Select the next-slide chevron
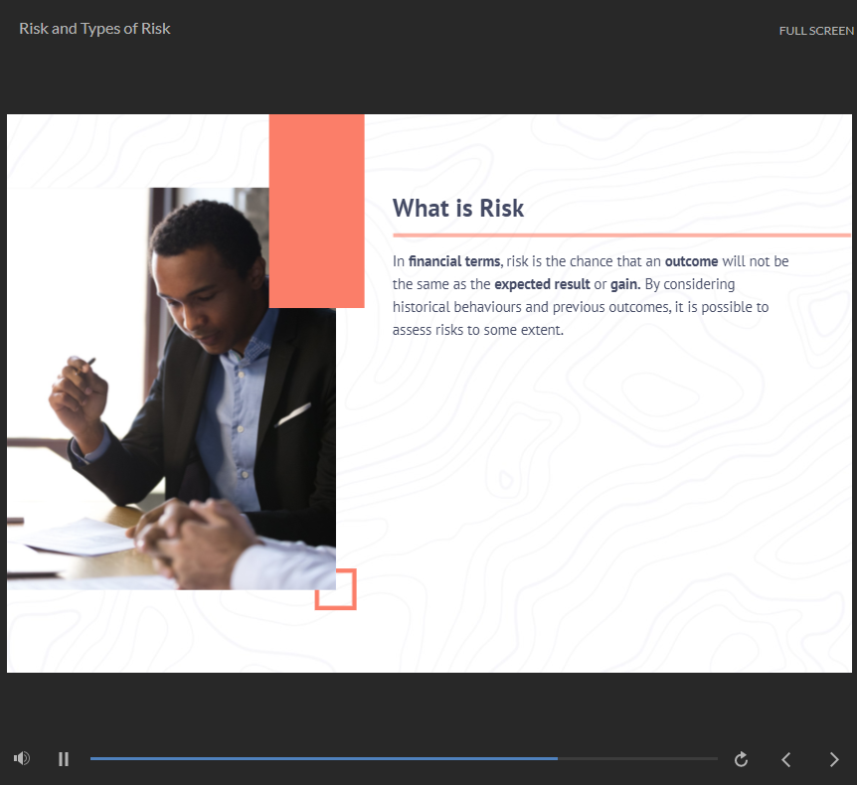 coord(833,758)
